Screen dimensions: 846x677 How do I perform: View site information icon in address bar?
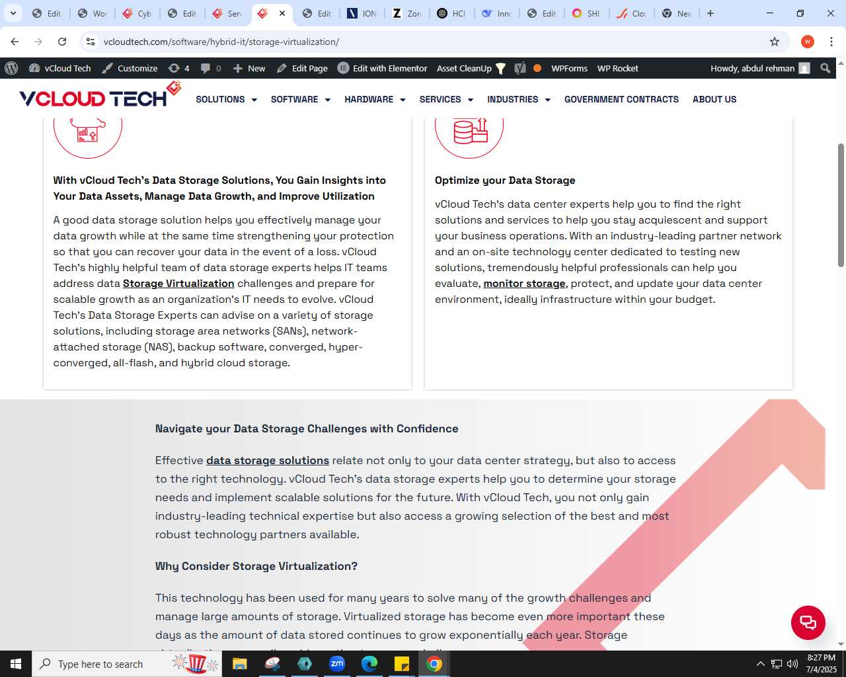91,42
